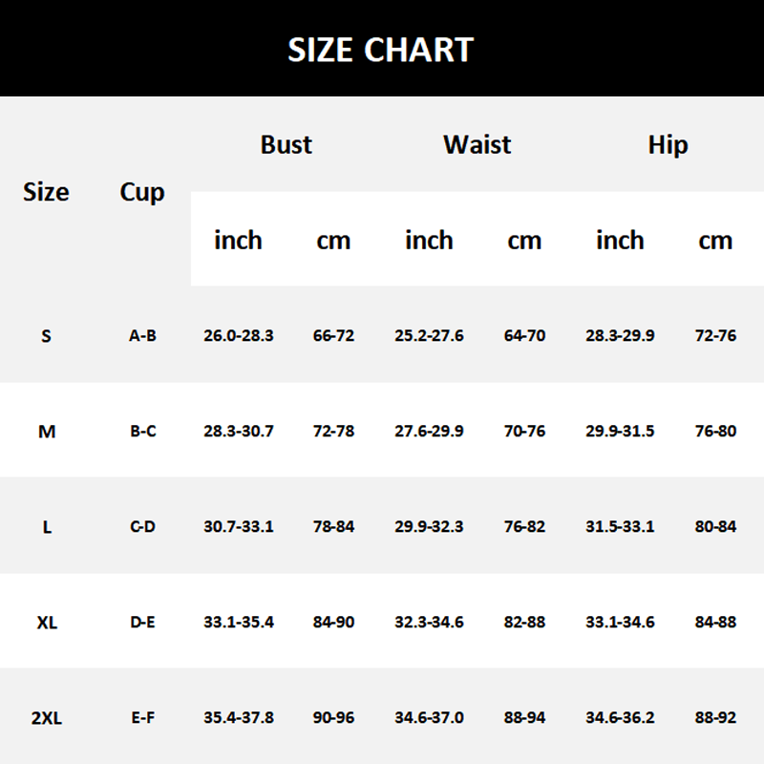The width and height of the screenshot is (764, 764).
Task: Select the L size row label
Action: coord(47,527)
